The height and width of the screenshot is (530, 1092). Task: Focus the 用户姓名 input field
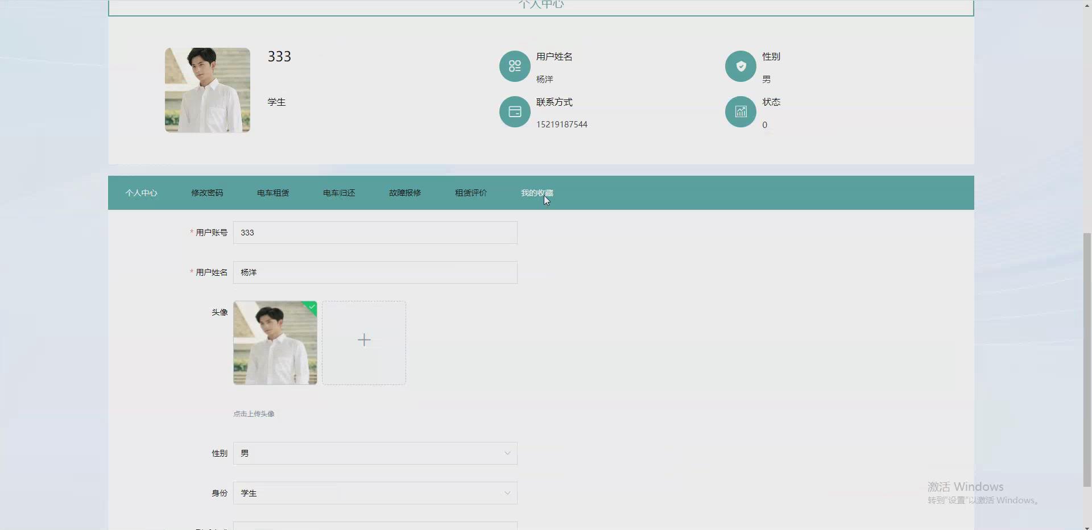pyautogui.click(x=375, y=272)
